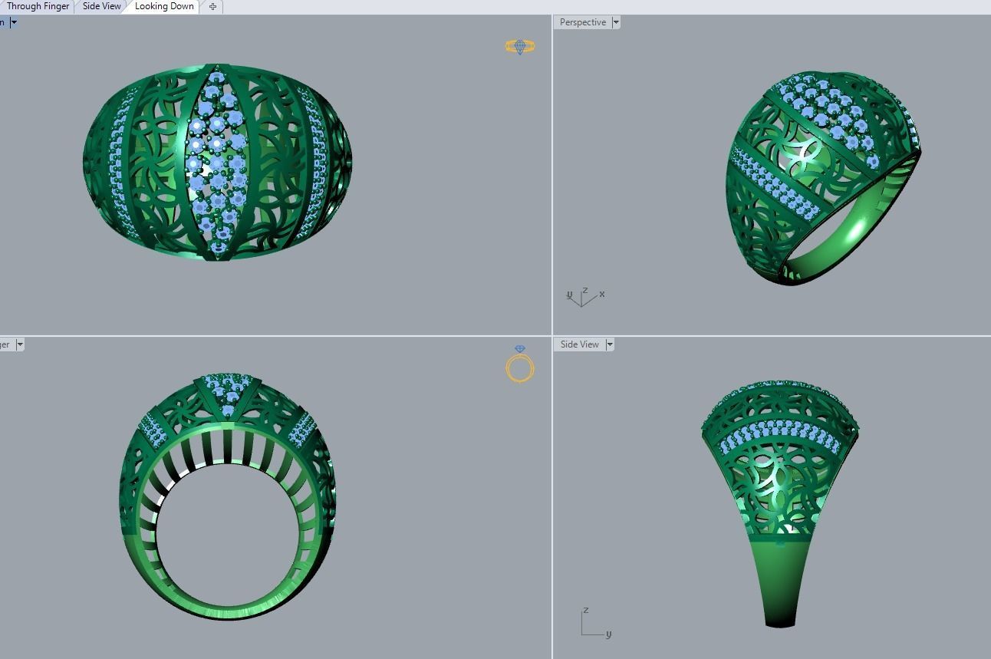Open bottom-left Through Finger viewport menu arrow

[20, 344]
